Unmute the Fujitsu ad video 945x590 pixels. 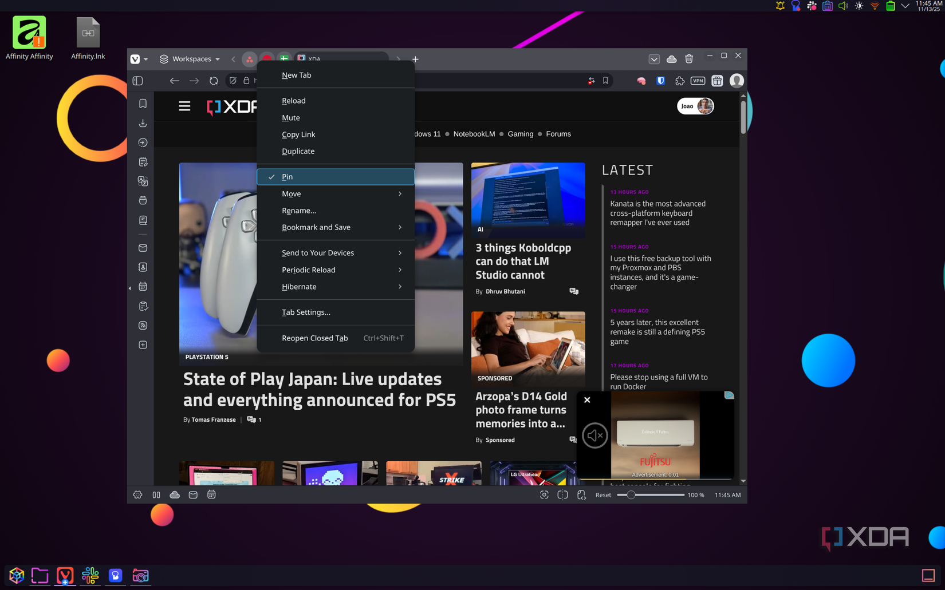[x=594, y=435]
